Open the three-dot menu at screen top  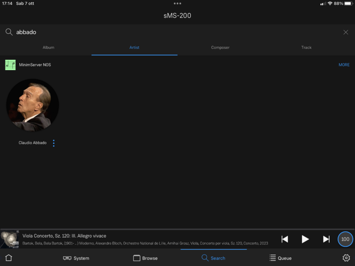[177, 4]
